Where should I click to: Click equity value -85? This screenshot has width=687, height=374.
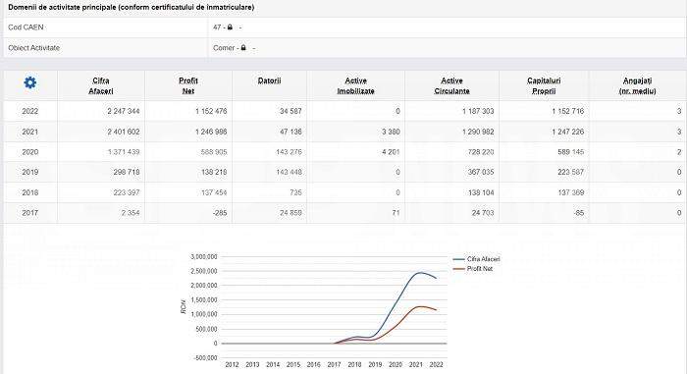579,213
